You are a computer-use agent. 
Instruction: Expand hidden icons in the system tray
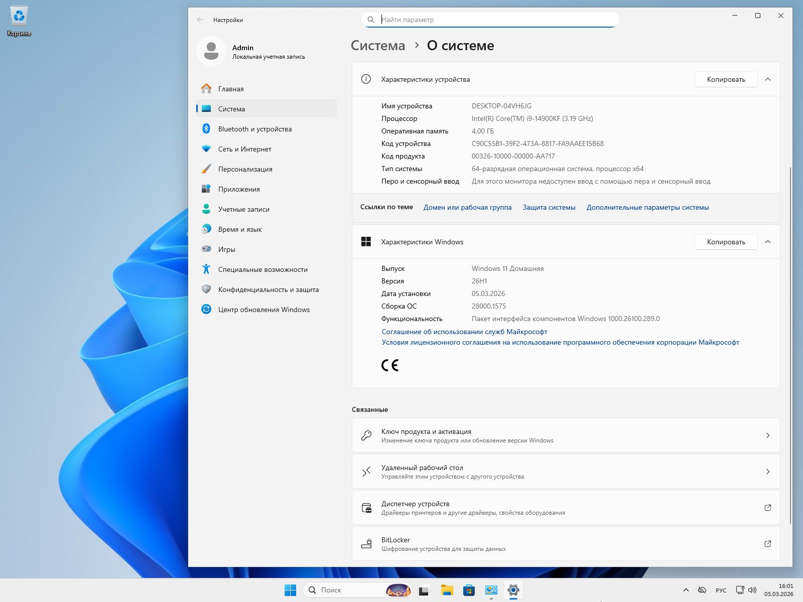(x=687, y=590)
